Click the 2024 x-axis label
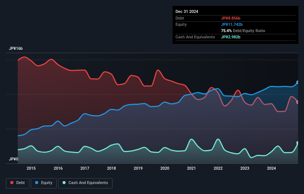The image size is (304, 194). click(271, 168)
